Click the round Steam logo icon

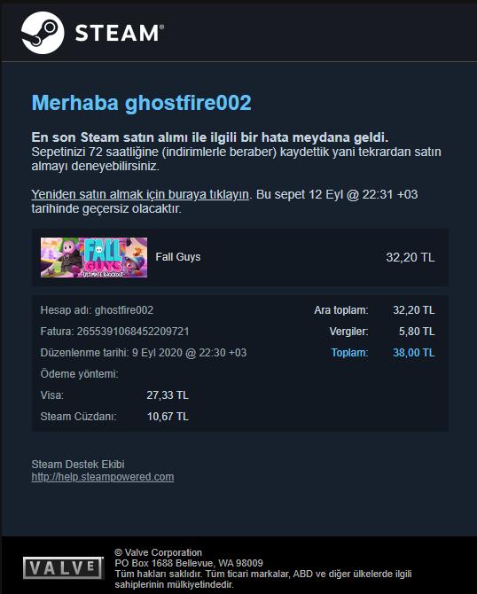coord(43,33)
